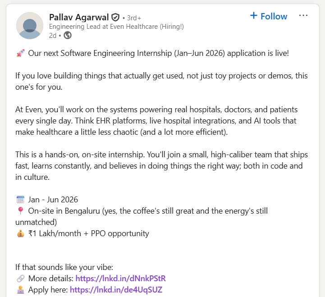Screen dimensions: 325x297
Task: Click the 3rd+ connection degree label
Action: [133, 18]
